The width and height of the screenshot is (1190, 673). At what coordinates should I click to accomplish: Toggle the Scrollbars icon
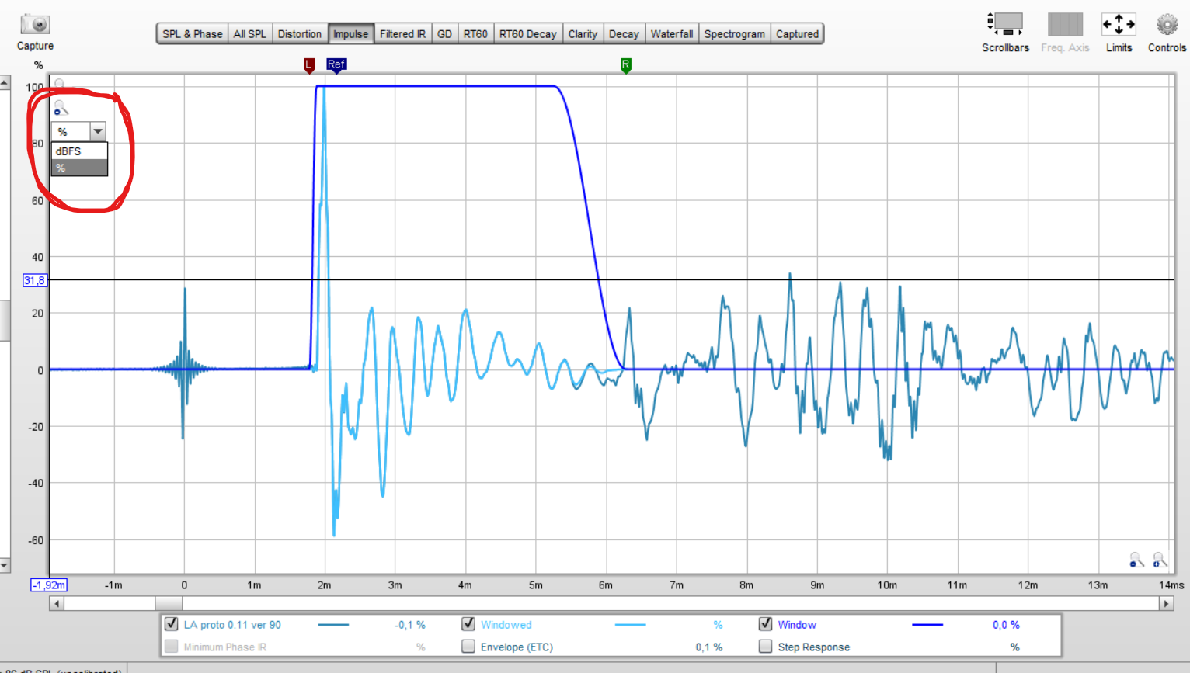coord(1005,25)
